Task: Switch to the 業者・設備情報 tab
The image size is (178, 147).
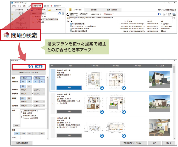Action: 112,10
